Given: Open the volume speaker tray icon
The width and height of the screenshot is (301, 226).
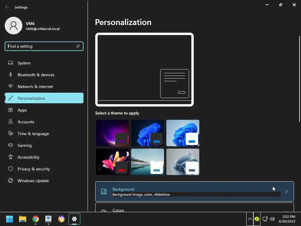Looking at the screenshot, I should pos(272,219).
